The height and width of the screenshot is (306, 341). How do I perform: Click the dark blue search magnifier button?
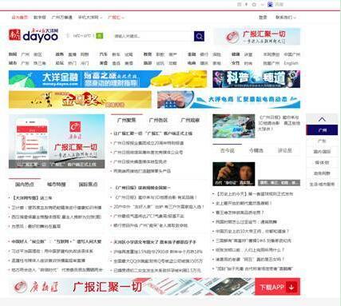(x=199, y=36)
